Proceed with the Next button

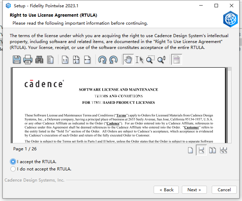point(194,190)
